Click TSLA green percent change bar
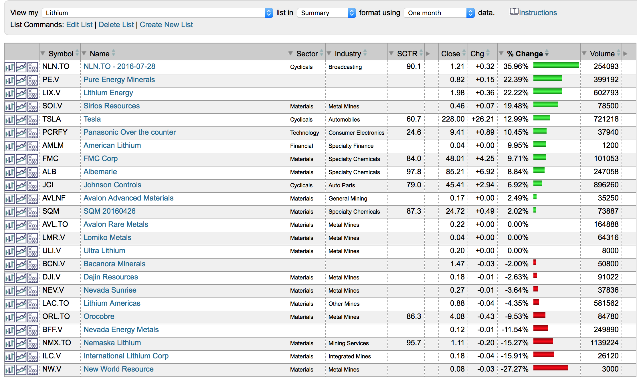This screenshot has width=637, height=377. click(x=542, y=118)
